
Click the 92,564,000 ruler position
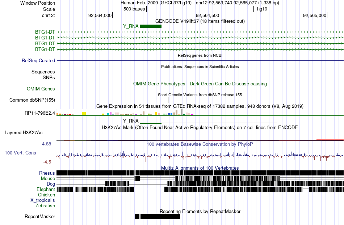pyautogui.click(x=100, y=15)
